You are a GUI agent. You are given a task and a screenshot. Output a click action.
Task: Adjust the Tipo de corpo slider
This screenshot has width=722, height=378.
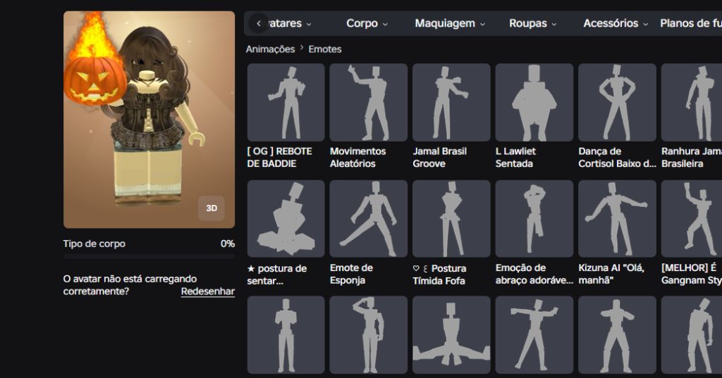pos(149,256)
